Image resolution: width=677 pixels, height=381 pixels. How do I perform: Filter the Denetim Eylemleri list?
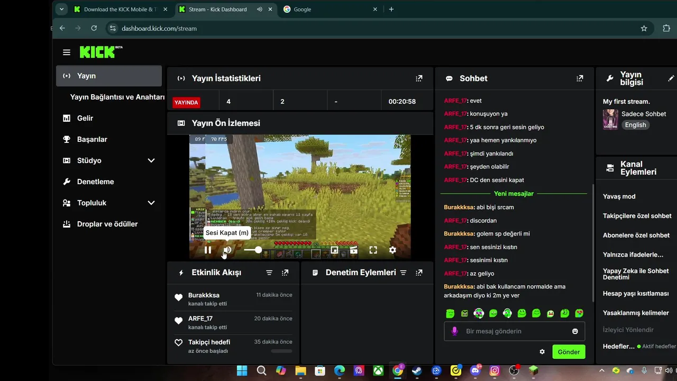coord(403,273)
